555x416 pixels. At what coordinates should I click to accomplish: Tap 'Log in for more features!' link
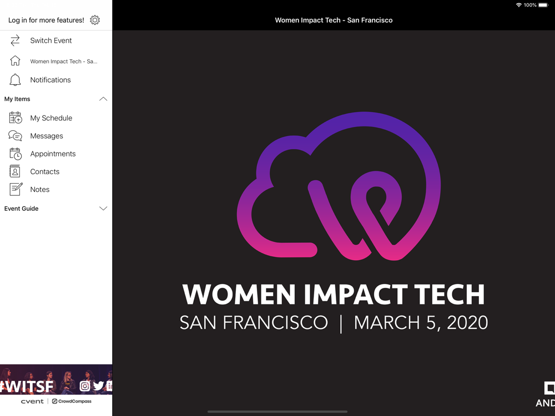[x=47, y=20]
